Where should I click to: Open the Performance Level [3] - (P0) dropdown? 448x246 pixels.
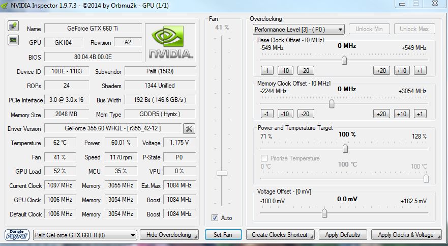click(298, 29)
